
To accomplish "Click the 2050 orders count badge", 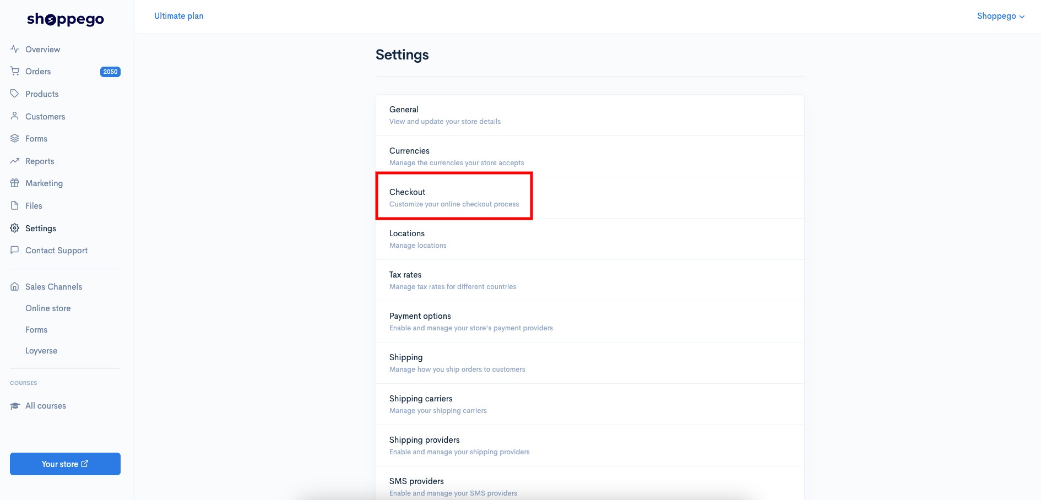I will pyautogui.click(x=110, y=72).
